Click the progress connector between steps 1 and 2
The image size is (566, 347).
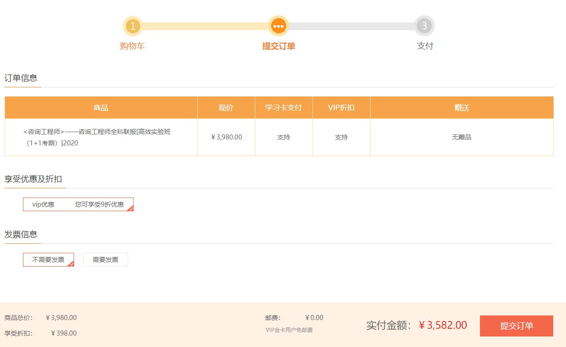tap(206, 26)
